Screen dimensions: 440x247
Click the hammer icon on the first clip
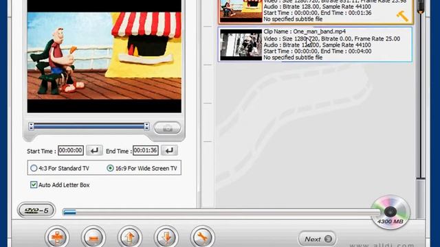point(402,16)
